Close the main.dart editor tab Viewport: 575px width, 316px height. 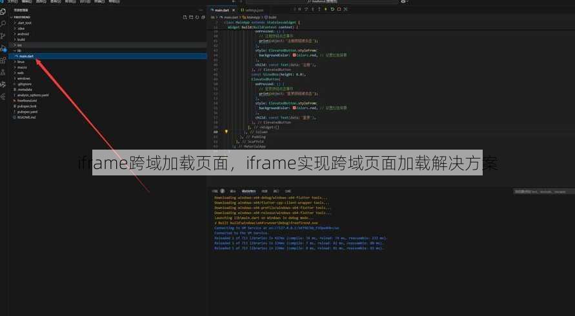234,10
